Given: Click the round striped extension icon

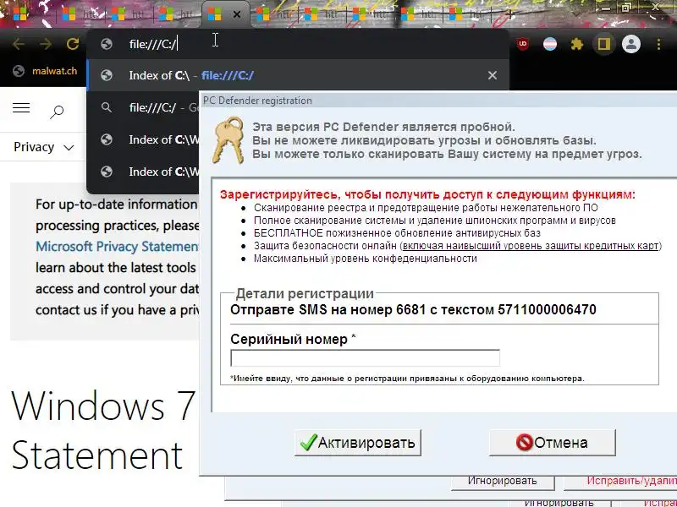Looking at the screenshot, I should click(549, 44).
